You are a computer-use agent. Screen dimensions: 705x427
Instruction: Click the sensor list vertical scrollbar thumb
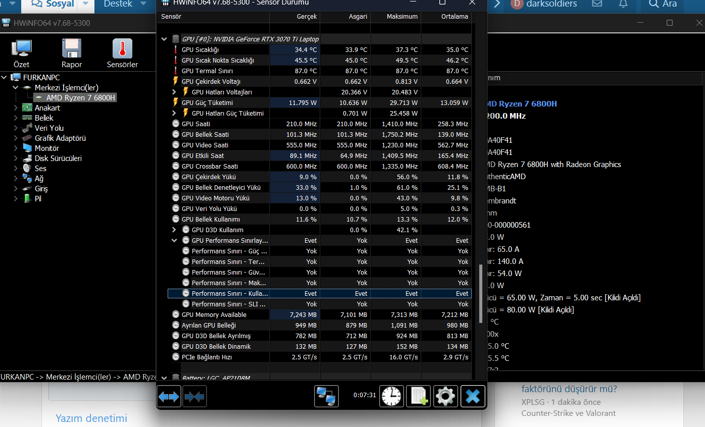point(481,293)
